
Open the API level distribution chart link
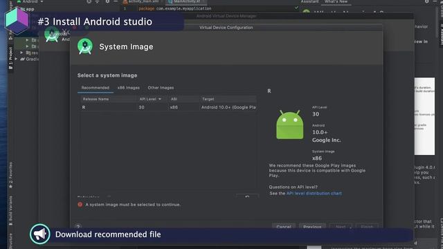314,194
